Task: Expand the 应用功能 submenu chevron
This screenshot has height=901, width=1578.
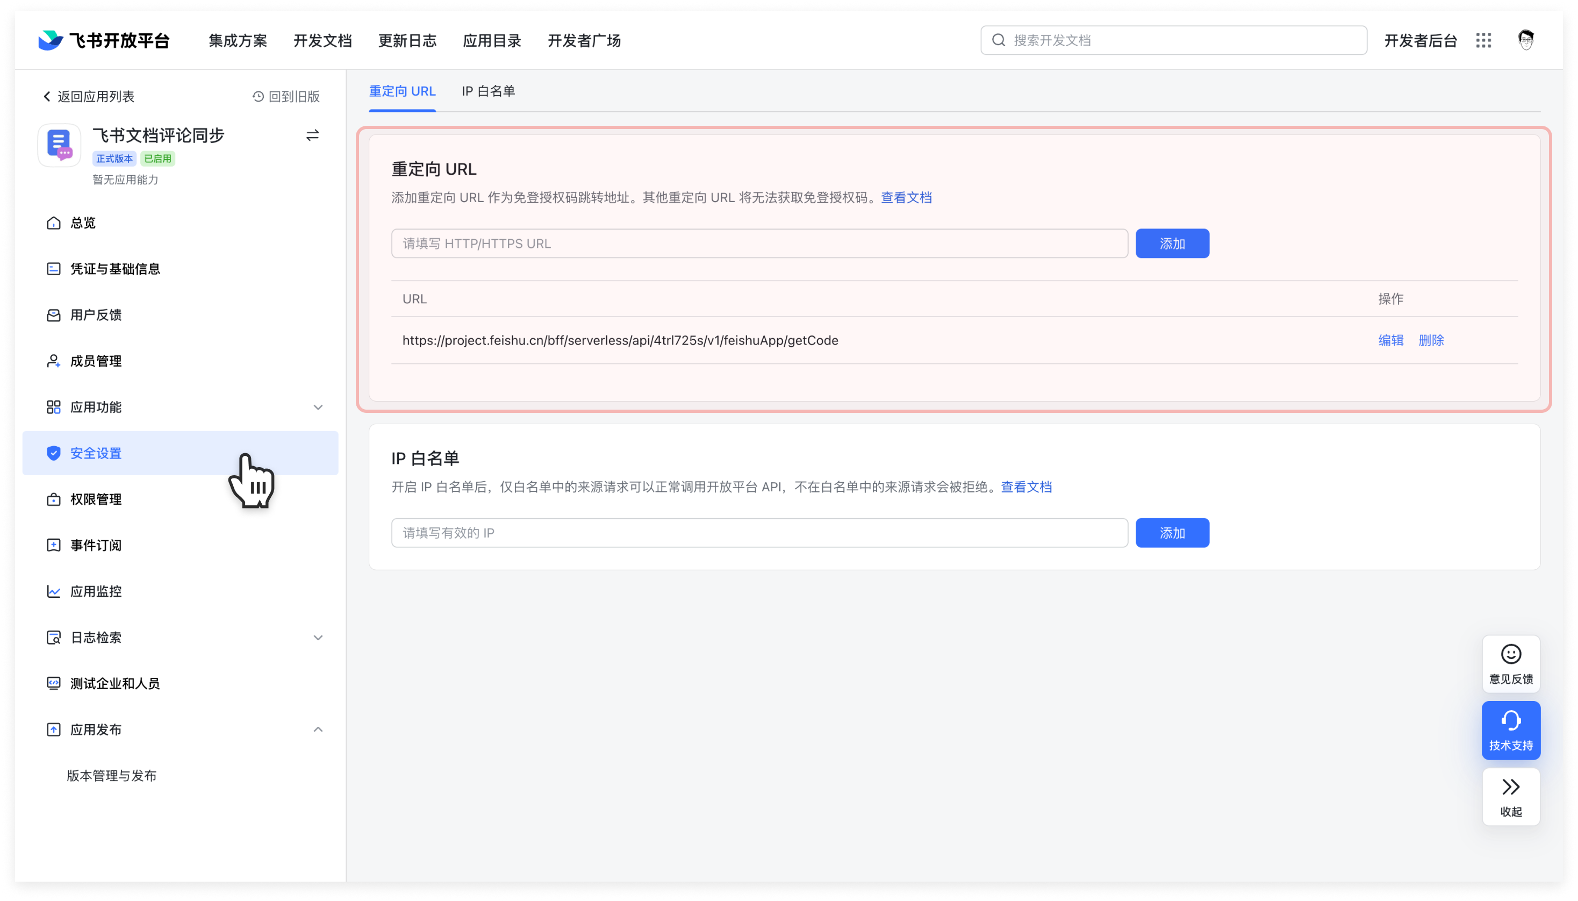Action: (x=318, y=407)
